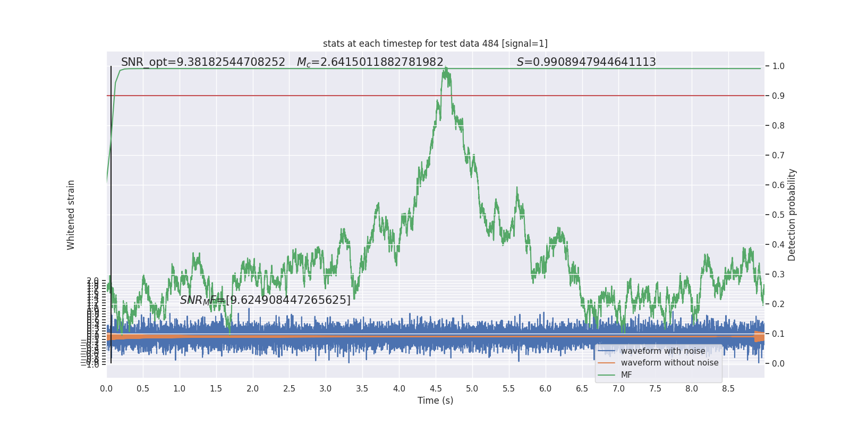Click the "Detection probability" axis label
850x425 pixels.
(792, 215)
